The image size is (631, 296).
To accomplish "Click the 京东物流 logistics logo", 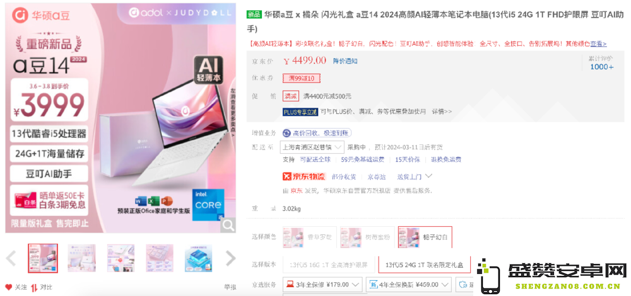I will click(304, 176).
